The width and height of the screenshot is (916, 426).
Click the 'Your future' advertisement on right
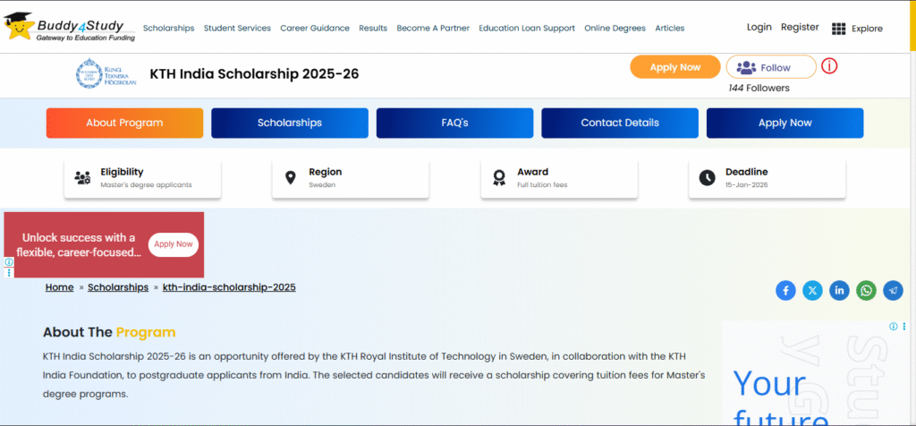coord(815,373)
